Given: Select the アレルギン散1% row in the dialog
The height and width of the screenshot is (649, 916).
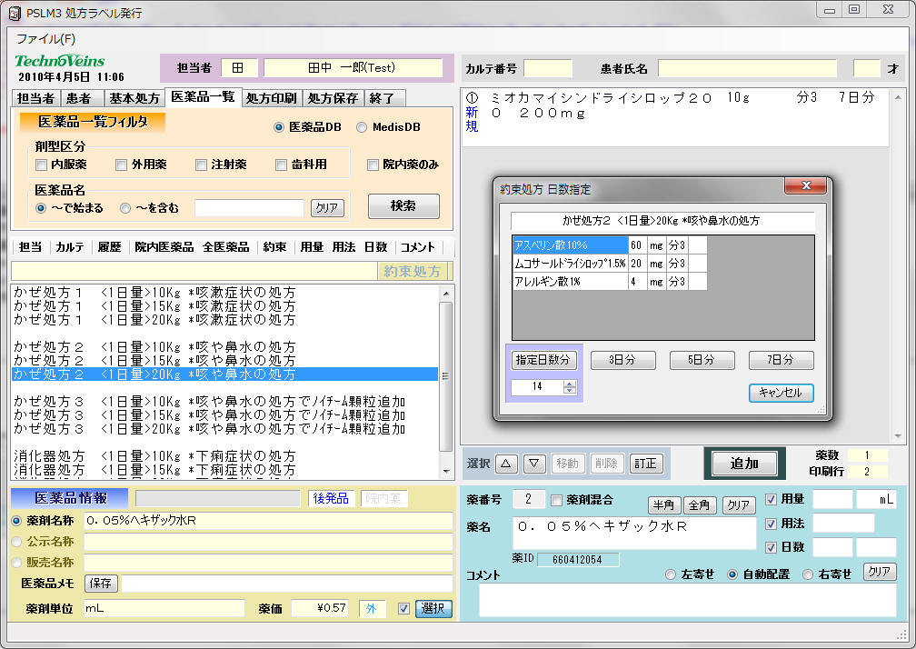Looking at the screenshot, I should (609, 282).
